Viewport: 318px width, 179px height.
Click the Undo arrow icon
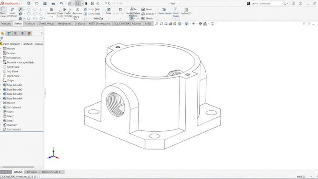[61, 3]
